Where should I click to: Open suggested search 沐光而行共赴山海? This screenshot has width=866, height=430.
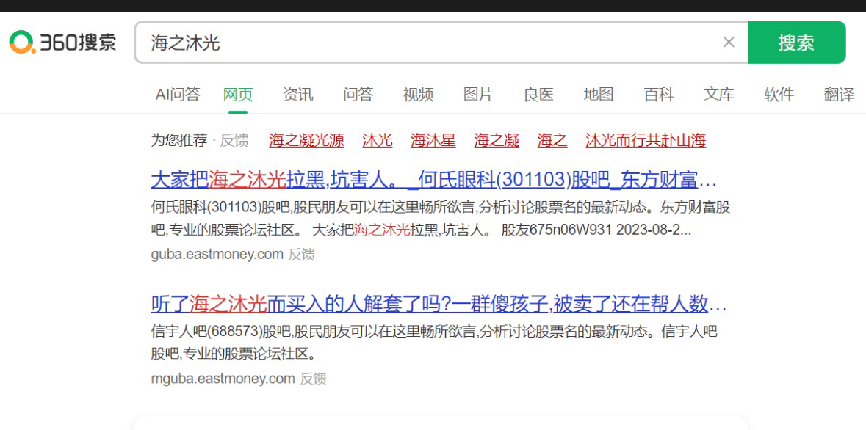646,140
